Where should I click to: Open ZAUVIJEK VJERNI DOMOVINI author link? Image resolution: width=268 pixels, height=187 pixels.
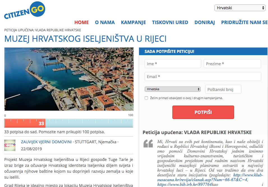click(x=46, y=142)
